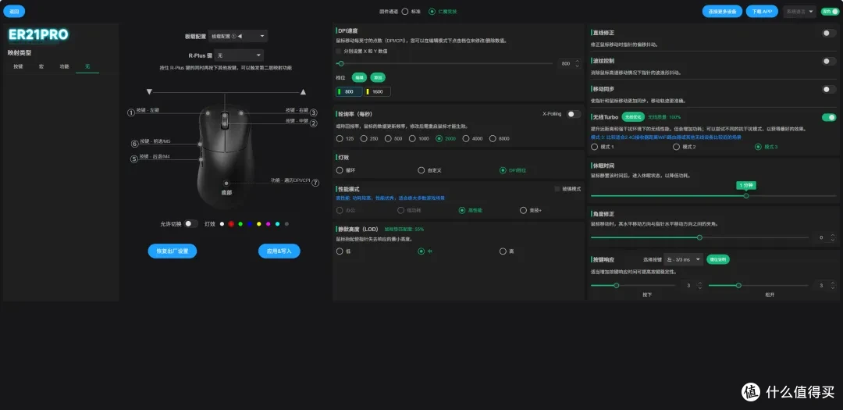Click the 角度修正 slider handle

(x=699, y=237)
